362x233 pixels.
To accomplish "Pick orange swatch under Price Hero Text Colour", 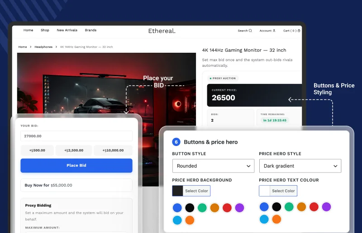I will 276,219.
